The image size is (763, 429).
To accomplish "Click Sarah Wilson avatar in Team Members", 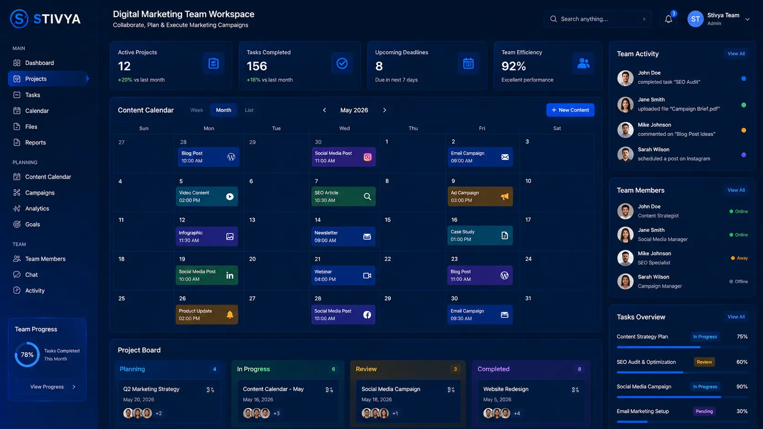I will [625, 281].
